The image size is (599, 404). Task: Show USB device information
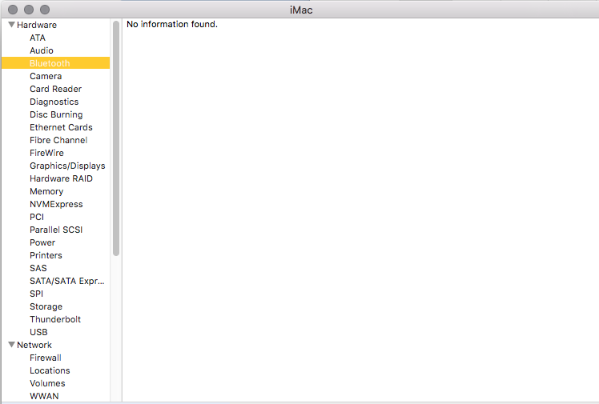point(38,332)
